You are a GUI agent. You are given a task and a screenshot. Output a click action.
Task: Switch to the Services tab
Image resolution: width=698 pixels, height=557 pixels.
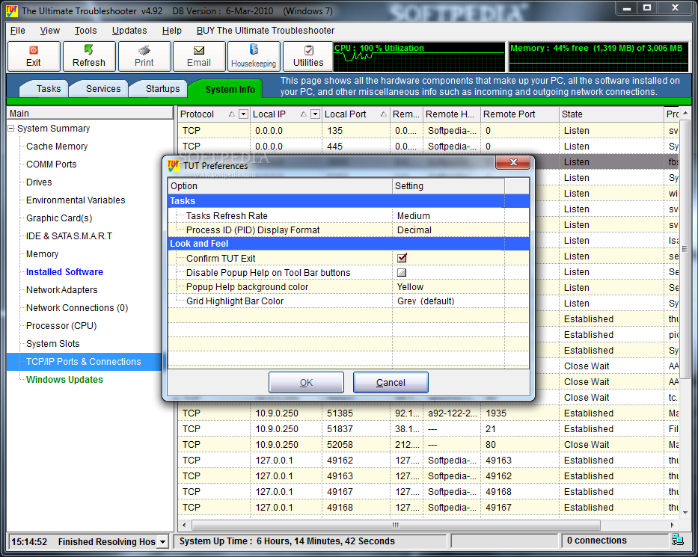(x=99, y=88)
